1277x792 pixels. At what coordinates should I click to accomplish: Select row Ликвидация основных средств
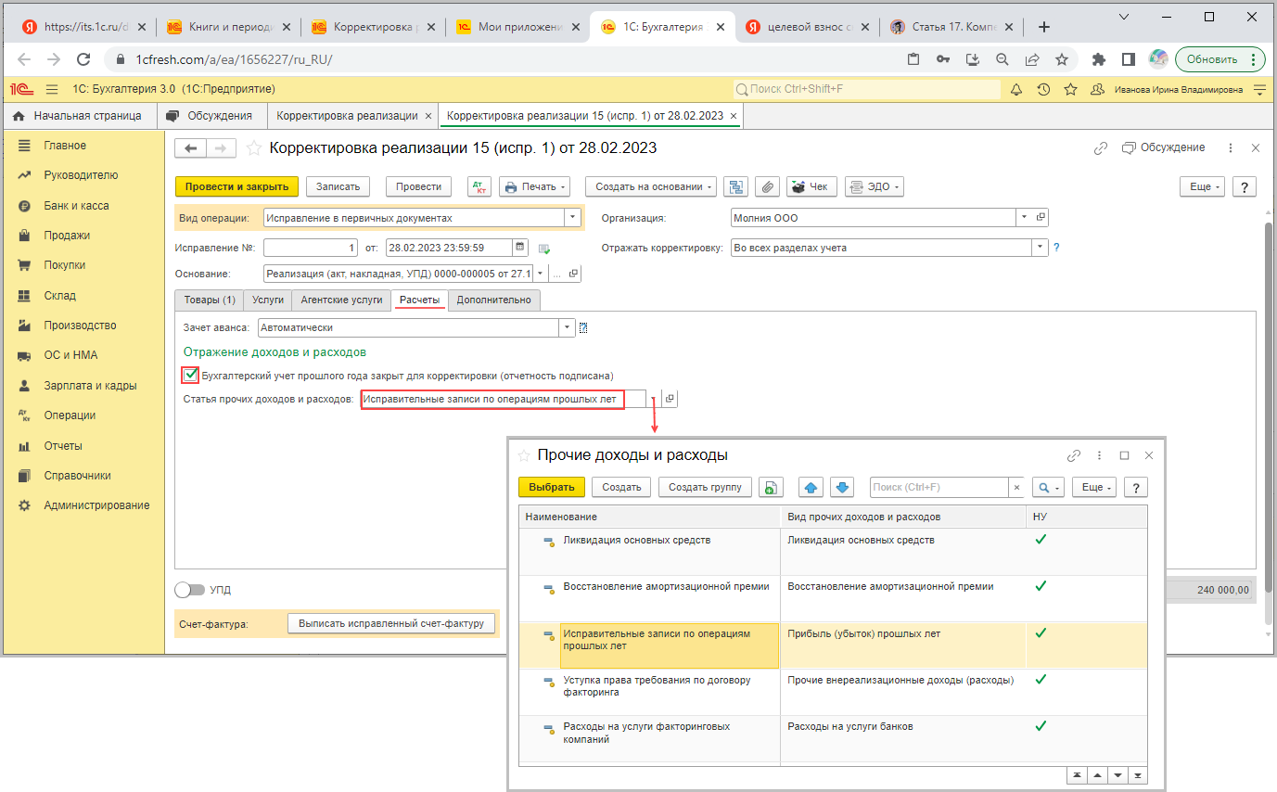(834, 551)
